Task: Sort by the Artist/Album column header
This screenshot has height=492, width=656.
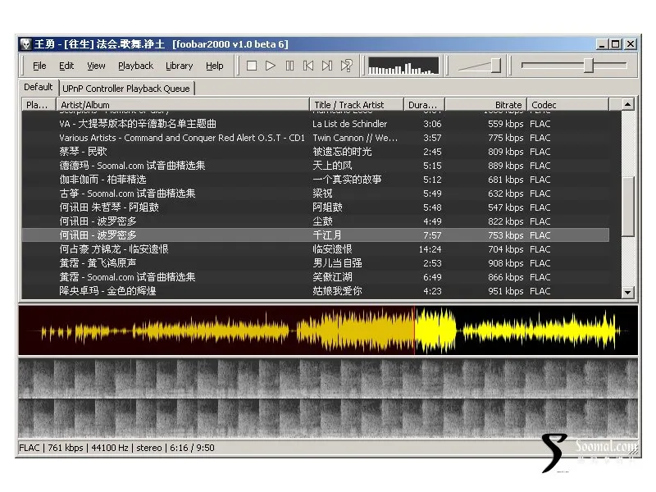Action: click(x=183, y=105)
